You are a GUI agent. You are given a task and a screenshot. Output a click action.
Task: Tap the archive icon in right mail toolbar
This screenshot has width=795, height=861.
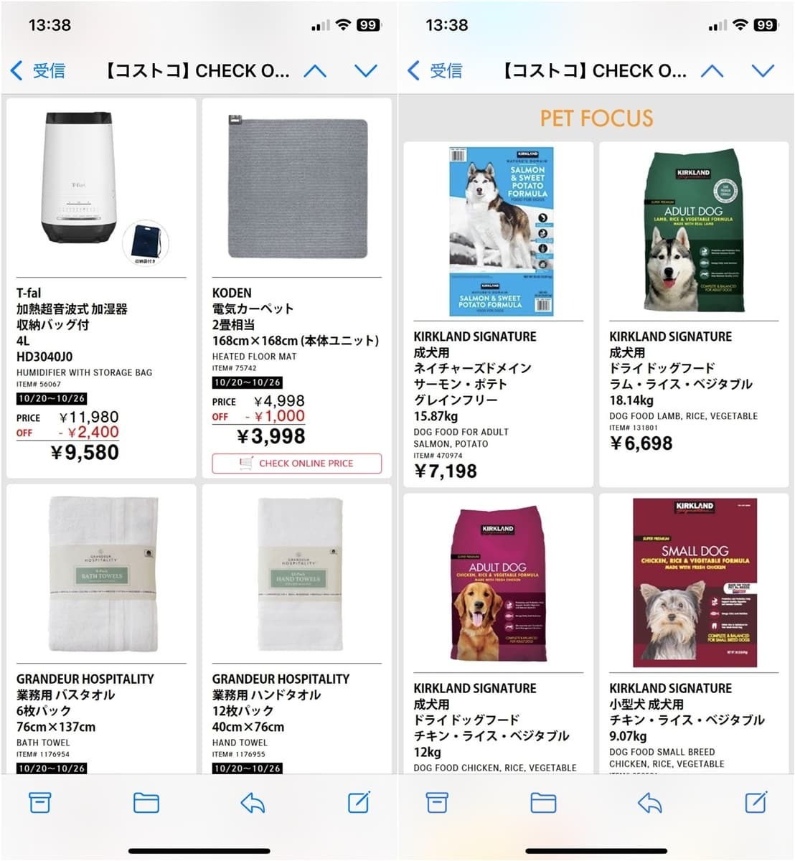coord(437,802)
